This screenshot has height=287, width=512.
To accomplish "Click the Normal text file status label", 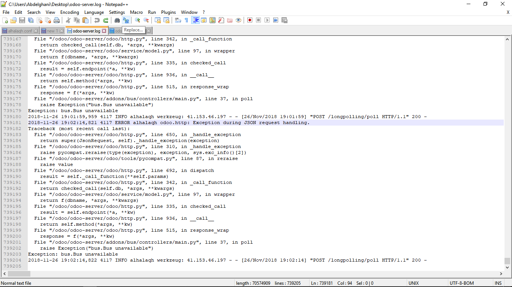I will click(x=16, y=283).
